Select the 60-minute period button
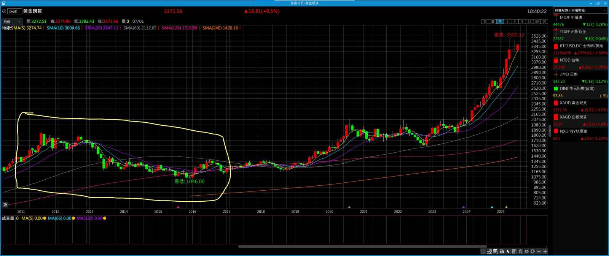This screenshot has width=609, height=256. coord(544,22)
